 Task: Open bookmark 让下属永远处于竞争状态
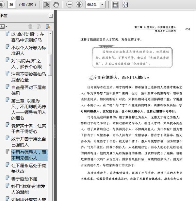tap(28, 168)
